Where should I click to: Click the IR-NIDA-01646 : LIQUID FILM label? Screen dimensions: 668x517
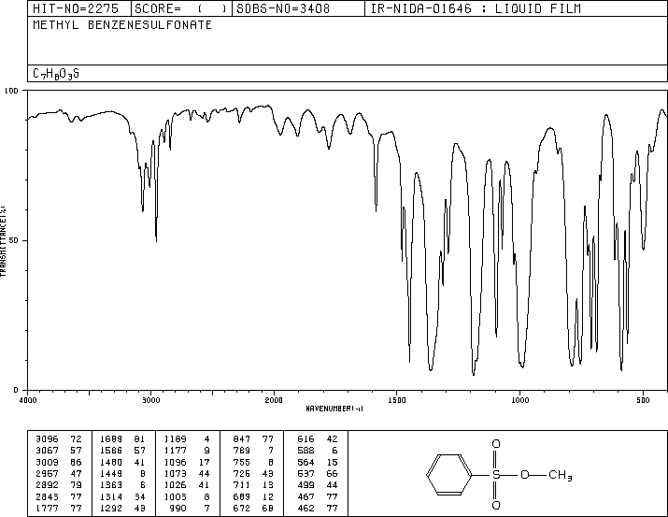coord(476,8)
